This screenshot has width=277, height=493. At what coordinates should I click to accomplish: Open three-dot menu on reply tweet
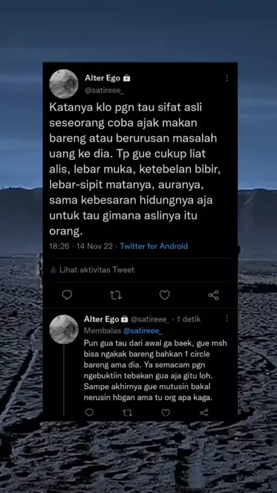point(227,319)
